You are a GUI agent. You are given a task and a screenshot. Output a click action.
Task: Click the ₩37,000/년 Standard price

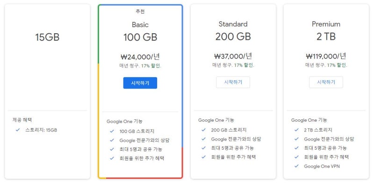[233, 56]
